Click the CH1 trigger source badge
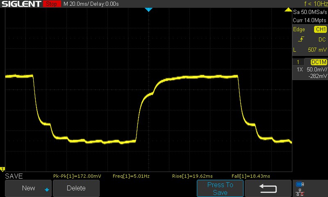Screen dimensions: 328x197 [x=320, y=29]
